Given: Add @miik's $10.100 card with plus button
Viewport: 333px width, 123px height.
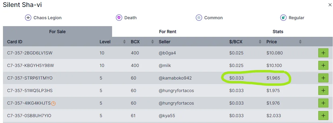Looking at the screenshot, I should (x=323, y=65).
